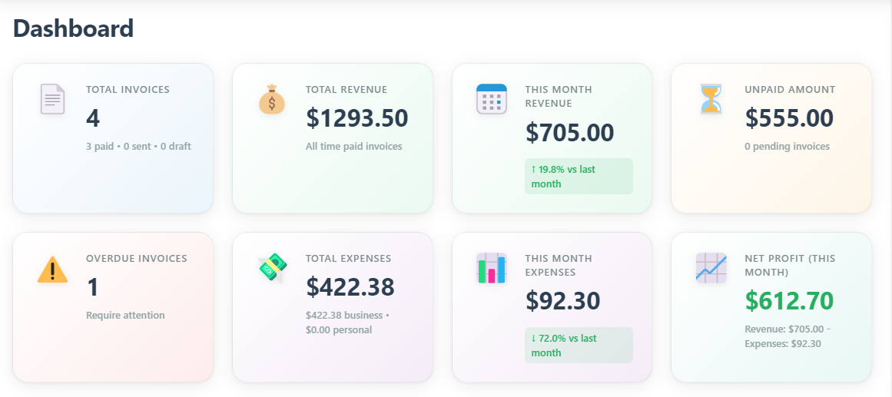
Task: Click the All time paid invoices text
Action: (x=353, y=147)
